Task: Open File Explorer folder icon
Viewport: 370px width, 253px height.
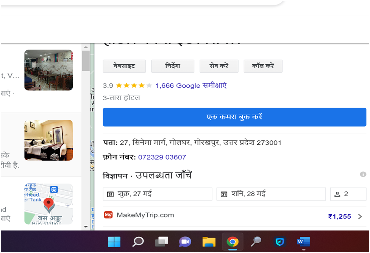Action: [209, 242]
